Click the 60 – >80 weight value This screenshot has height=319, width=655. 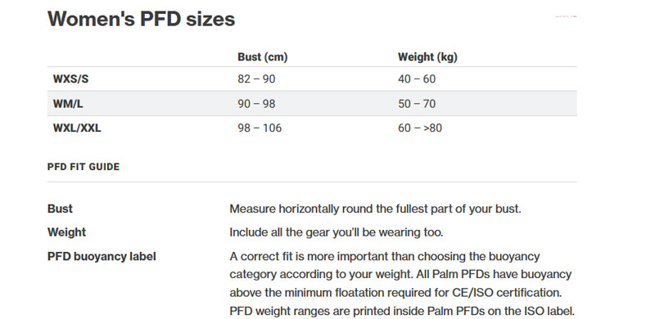pos(420,128)
